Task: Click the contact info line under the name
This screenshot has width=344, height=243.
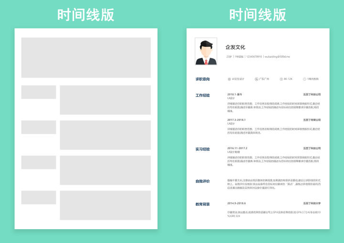Action: coord(258,57)
